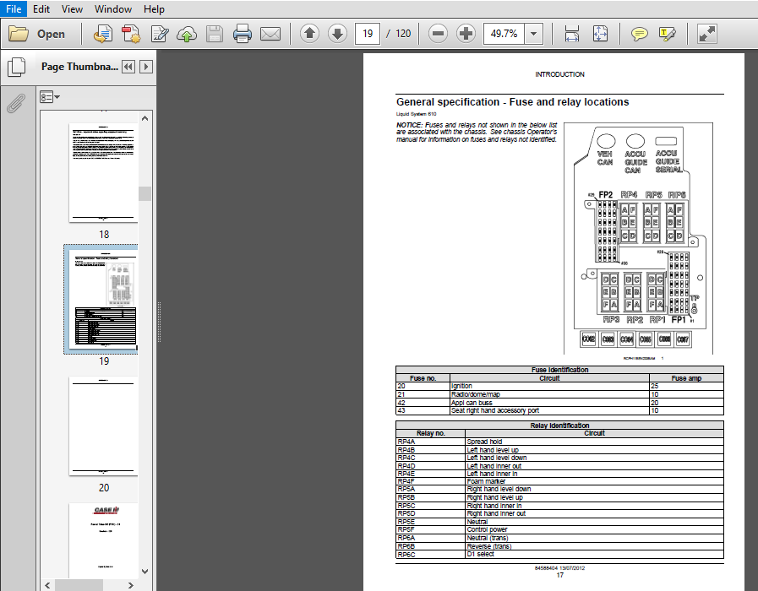Viewport: 758px width, 591px height.
Task: Print the document using printer icon
Action: [242, 34]
